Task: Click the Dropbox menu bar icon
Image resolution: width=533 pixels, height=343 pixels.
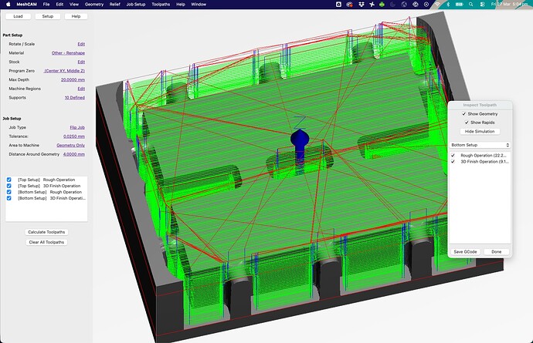Action: [x=361, y=5]
